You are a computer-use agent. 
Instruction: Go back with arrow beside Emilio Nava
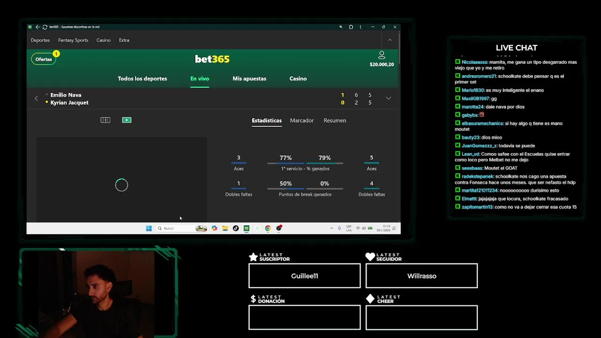pyautogui.click(x=36, y=98)
